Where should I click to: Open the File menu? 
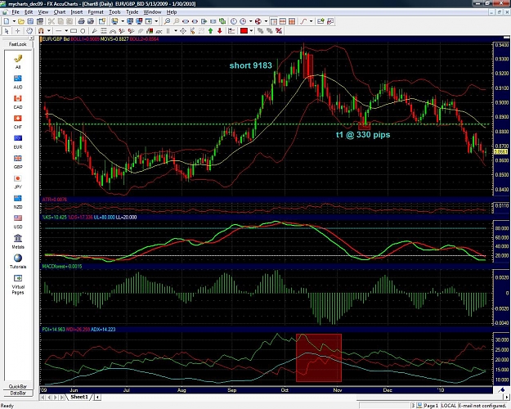pos(16,12)
